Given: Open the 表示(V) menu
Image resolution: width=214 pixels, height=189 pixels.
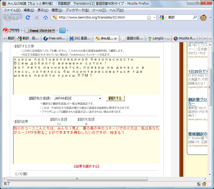Looking at the screenshot, I should (43, 10).
